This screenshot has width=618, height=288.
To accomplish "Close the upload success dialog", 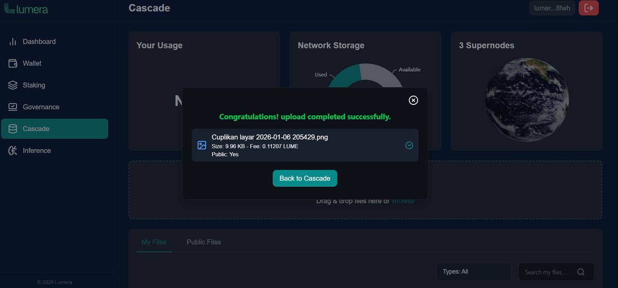I will point(413,100).
